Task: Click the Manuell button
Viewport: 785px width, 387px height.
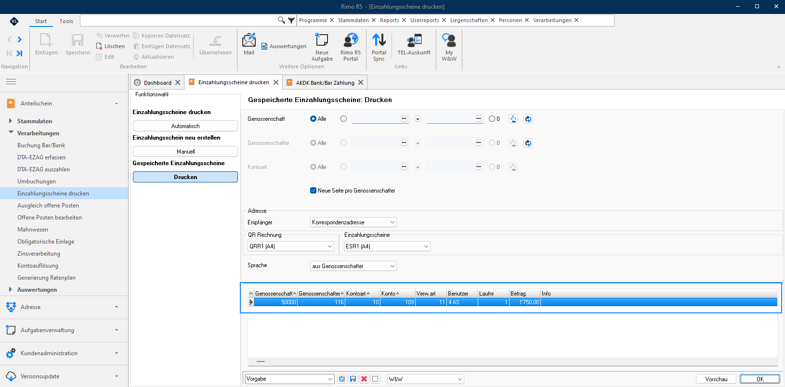Action: click(x=185, y=152)
